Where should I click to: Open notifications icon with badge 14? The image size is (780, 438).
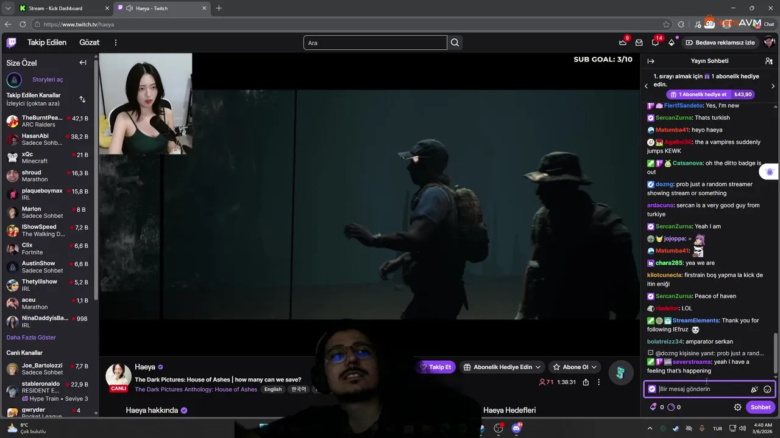click(x=656, y=43)
